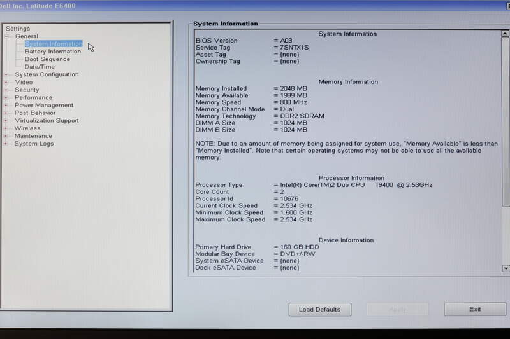This screenshot has width=510, height=339.
Task: Click the Primary Hard Drive value 160 GB HDD
Action: [x=300, y=247]
